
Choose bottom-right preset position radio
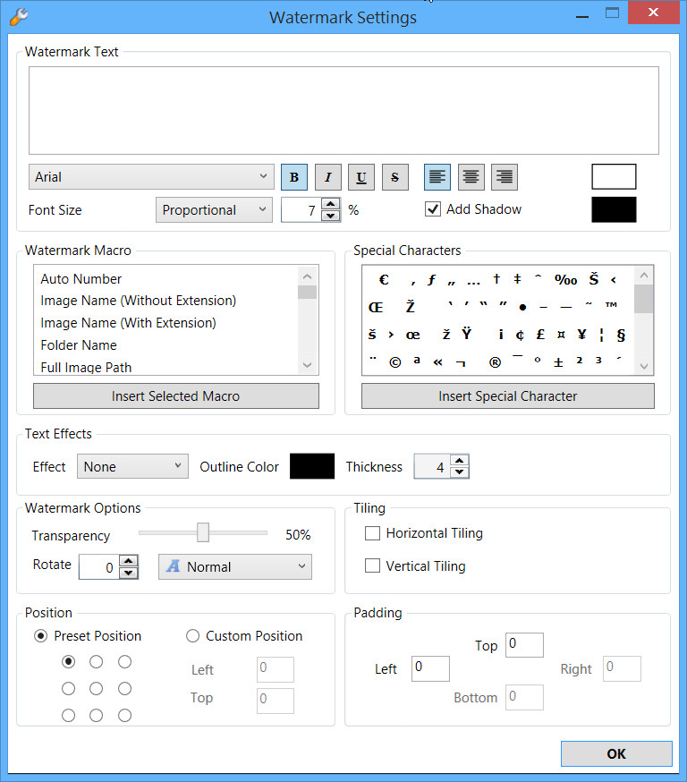pyautogui.click(x=124, y=716)
